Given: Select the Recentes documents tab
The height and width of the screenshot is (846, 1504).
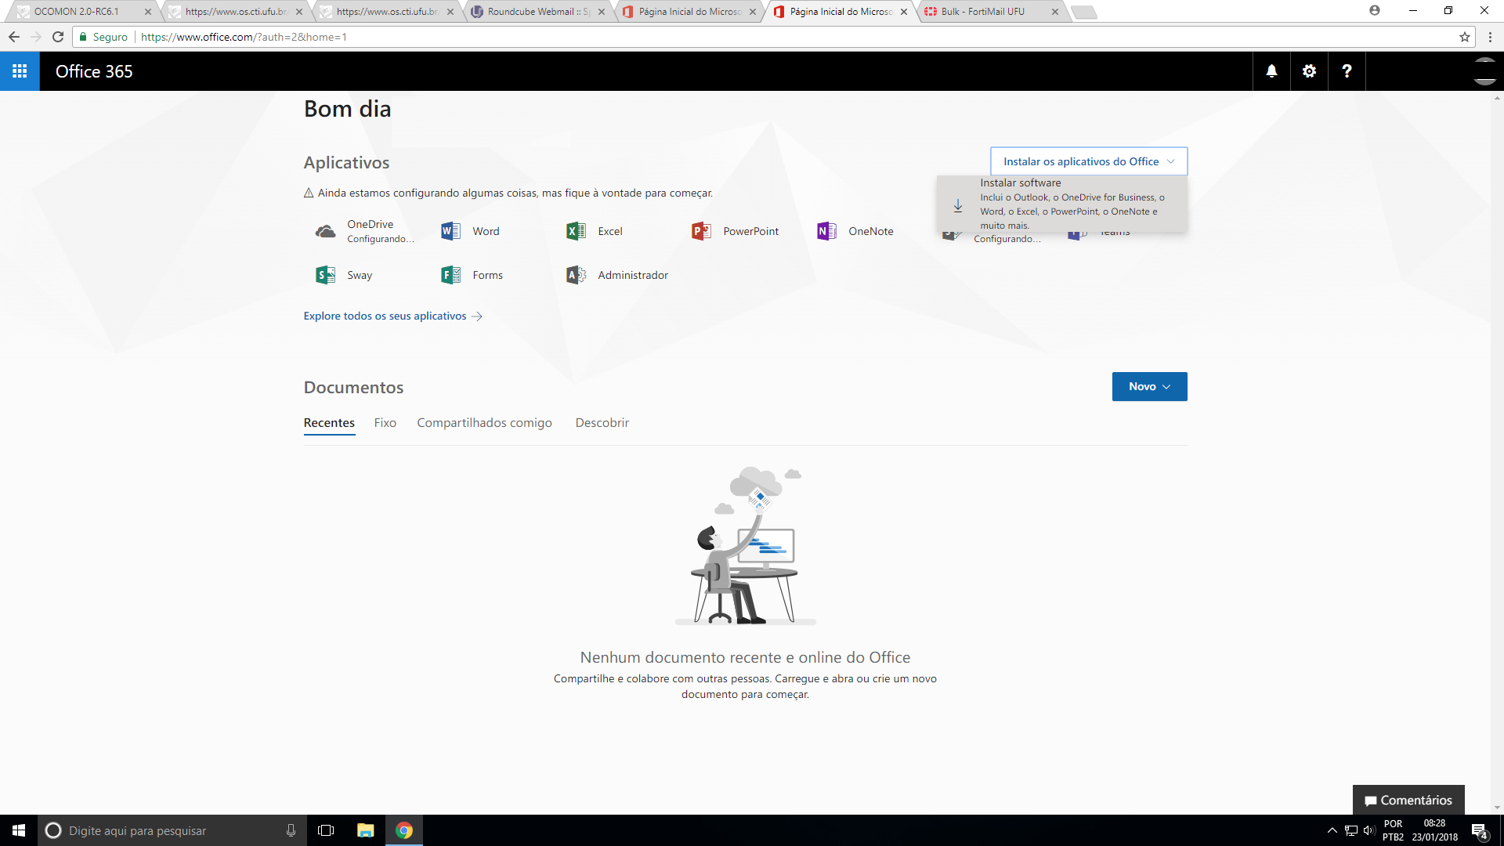Looking at the screenshot, I should click(329, 422).
